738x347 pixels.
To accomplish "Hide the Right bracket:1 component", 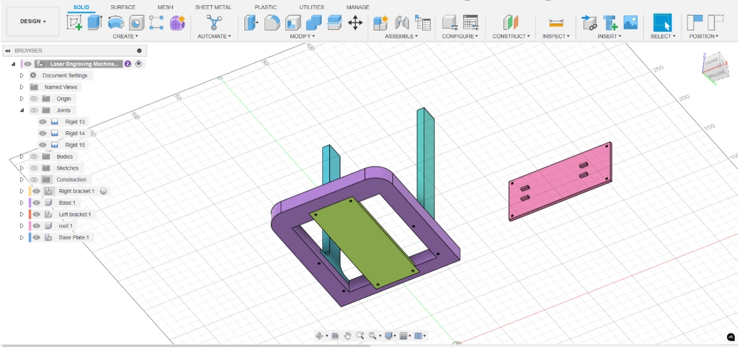I will click(36, 191).
